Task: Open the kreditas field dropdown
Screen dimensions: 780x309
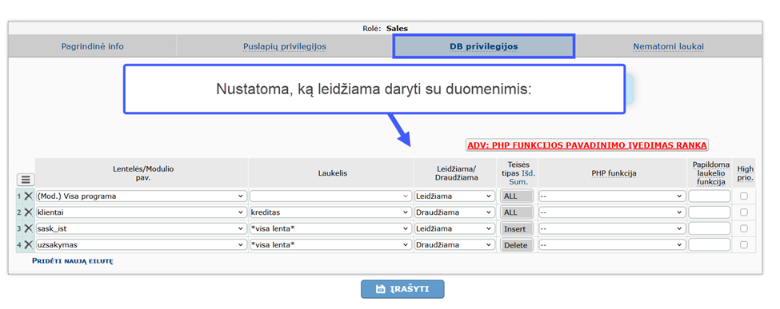Action: 331,212
